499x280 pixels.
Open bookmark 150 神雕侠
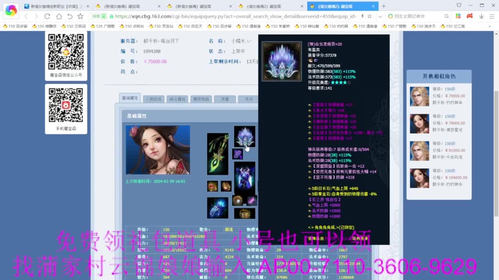click(44, 26)
